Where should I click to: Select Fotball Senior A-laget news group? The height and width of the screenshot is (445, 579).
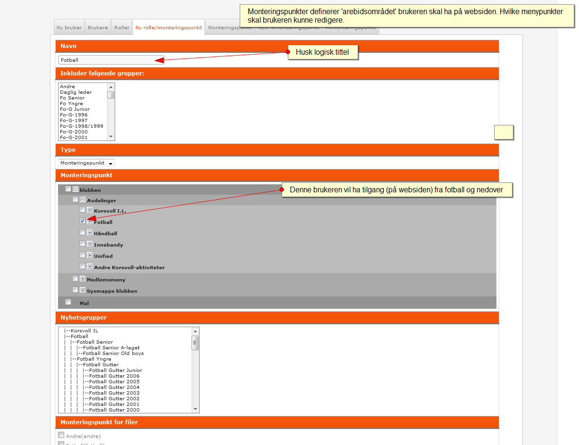[102, 348]
